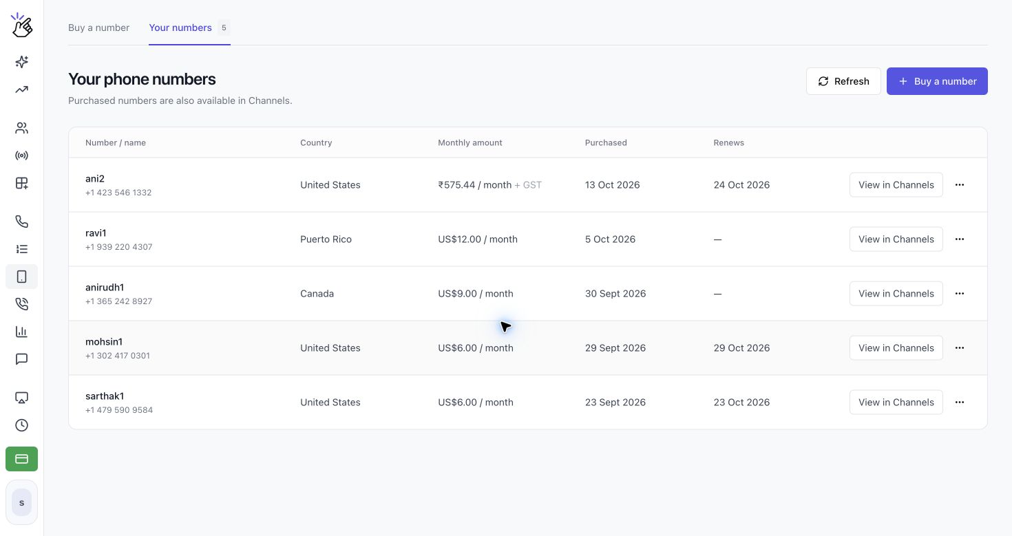Viewport: 1012px width, 536px height.
Task: Open the grid-plus integrations icon
Action: pyautogui.click(x=21, y=183)
